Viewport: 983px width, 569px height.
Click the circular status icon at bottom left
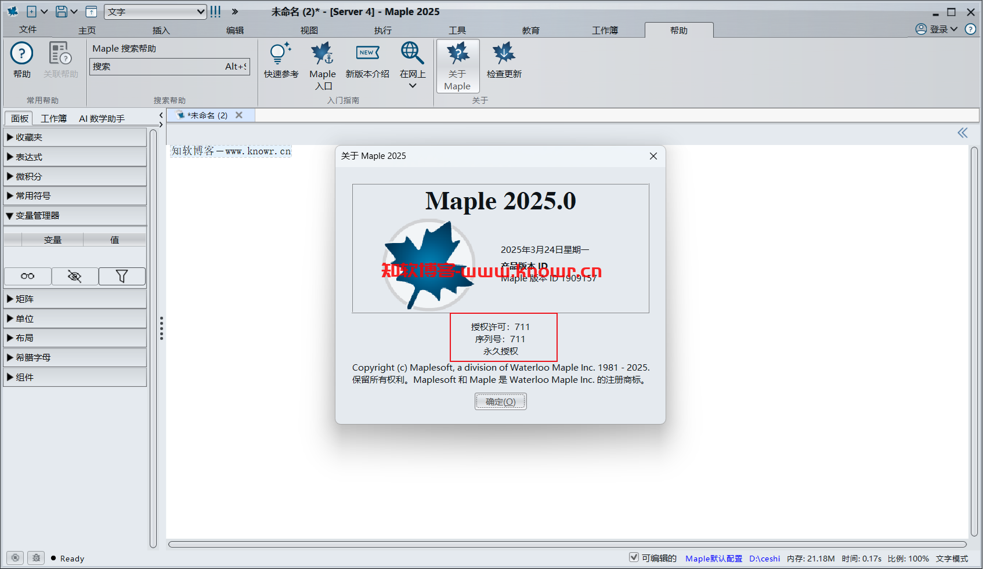click(x=15, y=558)
